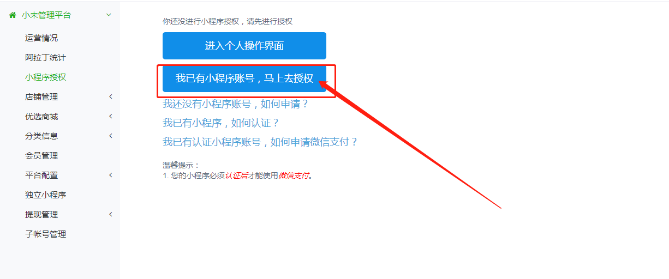Expand the 优选商城 submenu arrow
669x279 pixels.
110,117
